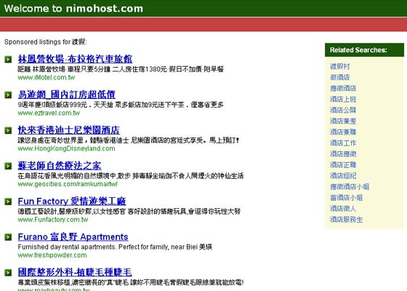Click the description ending with 神仙生活
407x291 pixels.
pos(131,176)
